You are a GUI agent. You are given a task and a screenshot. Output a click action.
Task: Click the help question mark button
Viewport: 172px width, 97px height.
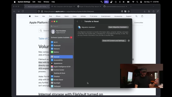(129, 41)
